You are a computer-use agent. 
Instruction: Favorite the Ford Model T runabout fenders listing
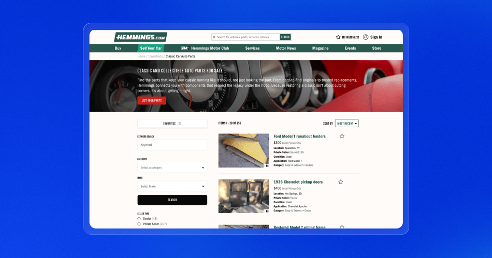[342, 136]
